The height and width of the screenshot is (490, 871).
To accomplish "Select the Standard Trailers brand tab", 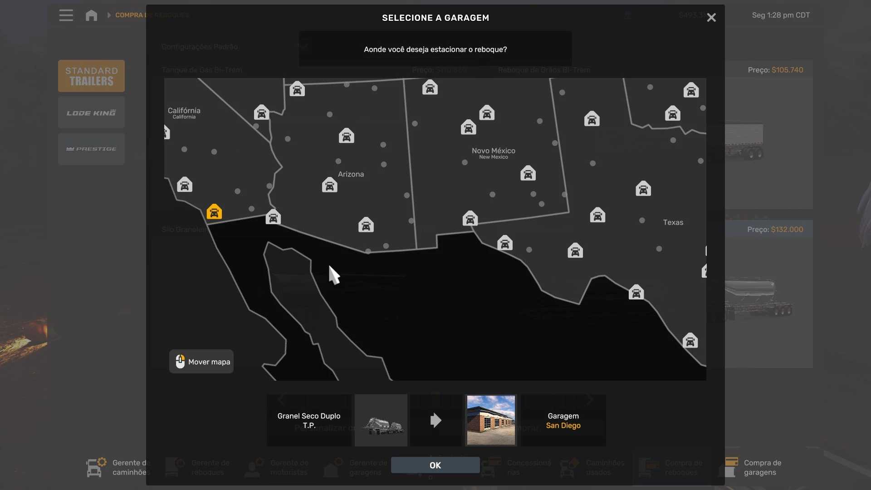I will click(x=91, y=76).
